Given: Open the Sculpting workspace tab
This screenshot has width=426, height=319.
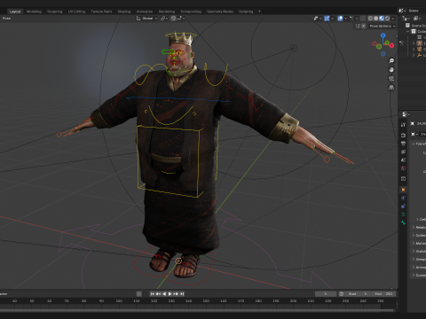Looking at the screenshot, I should [55, 12].
